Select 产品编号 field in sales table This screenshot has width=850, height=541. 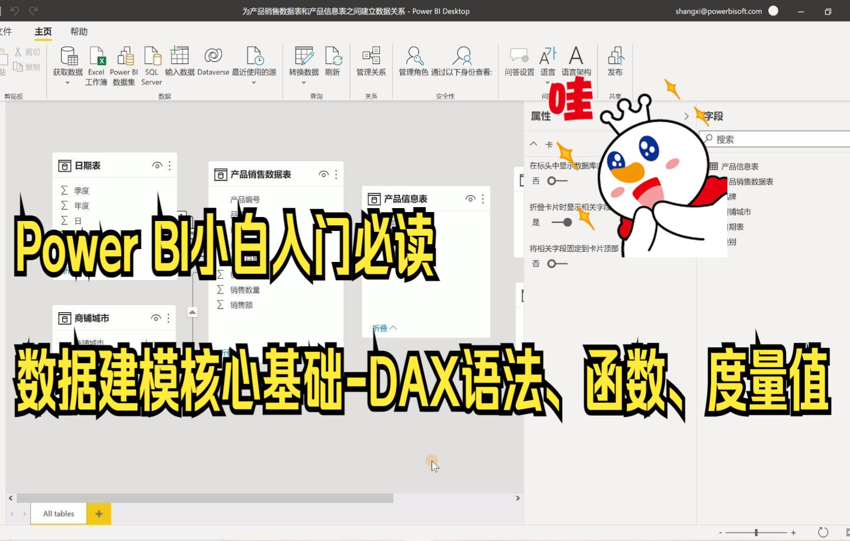(245, 199)
